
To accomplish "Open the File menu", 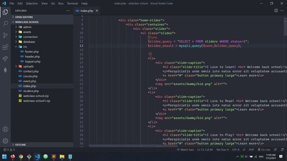I will (x=12, y=4).
